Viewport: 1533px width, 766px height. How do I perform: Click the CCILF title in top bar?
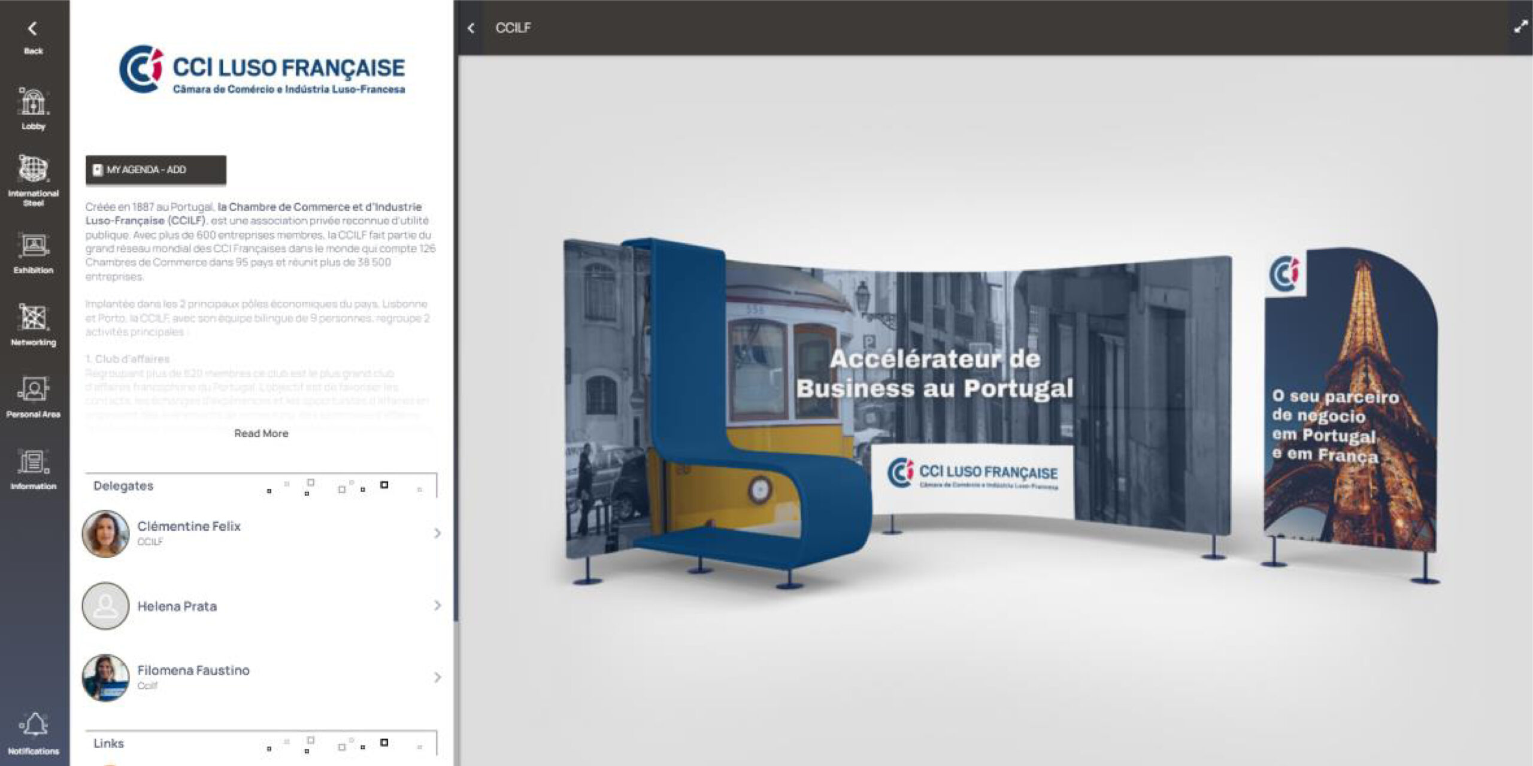513,28
